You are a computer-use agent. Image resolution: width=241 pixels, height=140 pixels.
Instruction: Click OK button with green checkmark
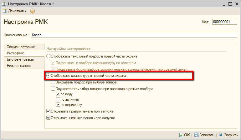pyautogui.click(x=184, y=135)
